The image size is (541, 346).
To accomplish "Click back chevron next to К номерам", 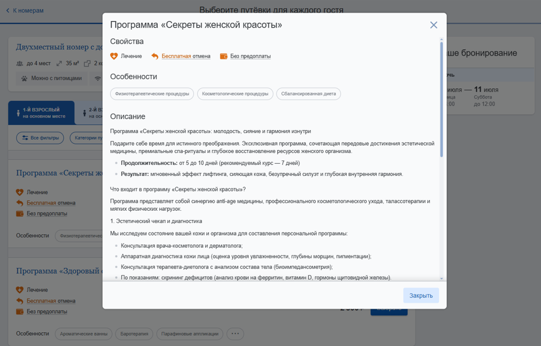I will click(x=8, y=11).
